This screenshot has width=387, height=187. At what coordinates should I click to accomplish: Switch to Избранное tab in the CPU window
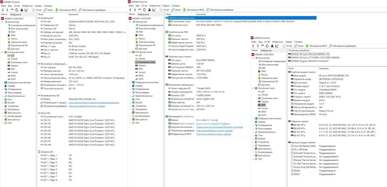click(x=16, y=14)
